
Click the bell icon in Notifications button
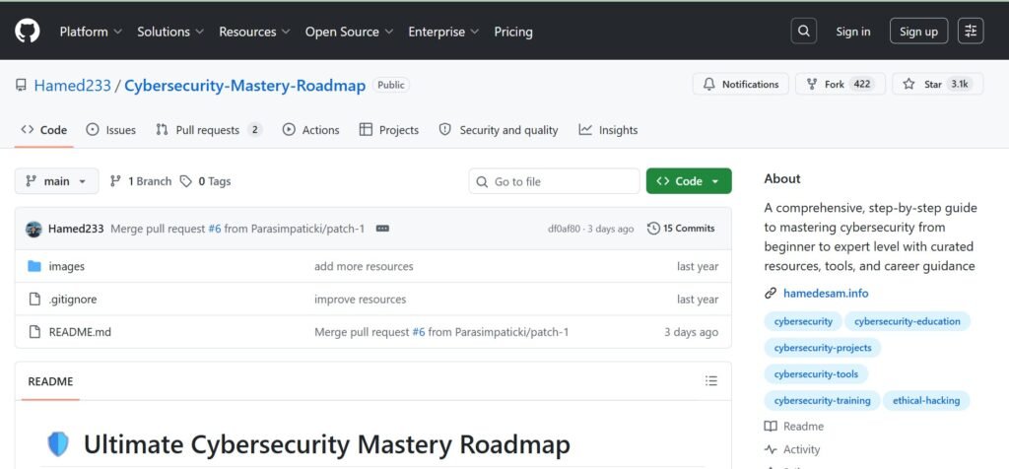[x=709, y=85]
